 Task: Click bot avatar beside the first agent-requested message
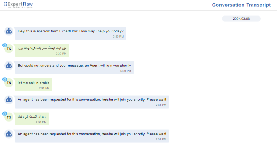[x=9, y=100]
